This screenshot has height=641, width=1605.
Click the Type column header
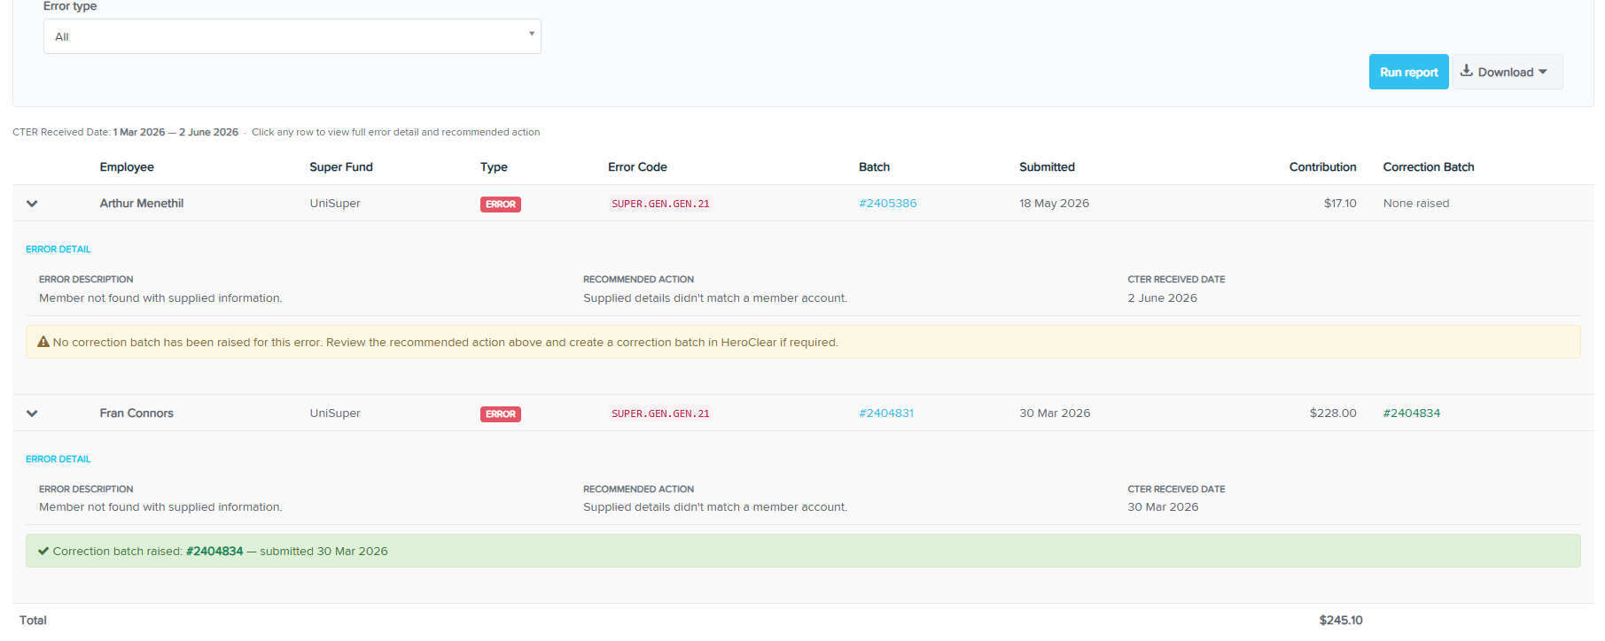coord(494,167)
